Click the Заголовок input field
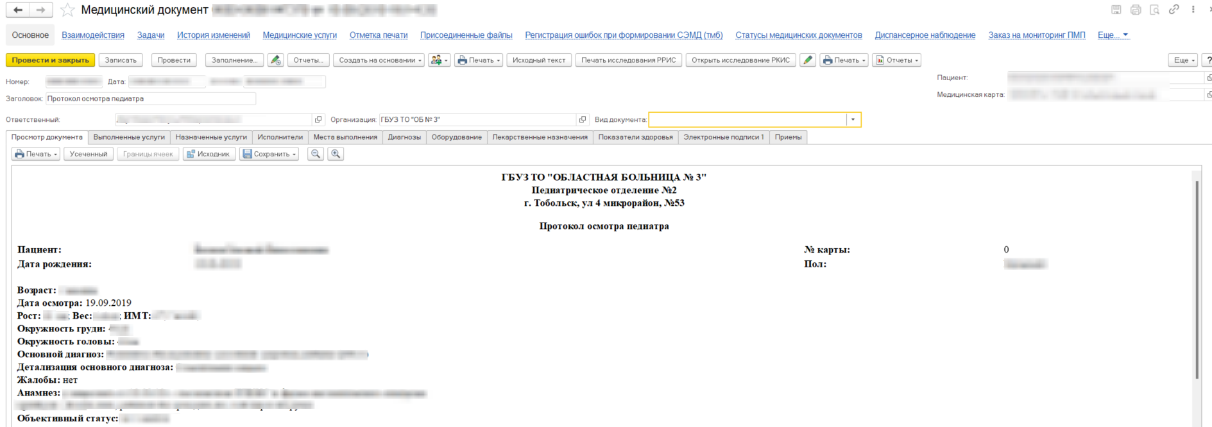 tap(151, 99)
